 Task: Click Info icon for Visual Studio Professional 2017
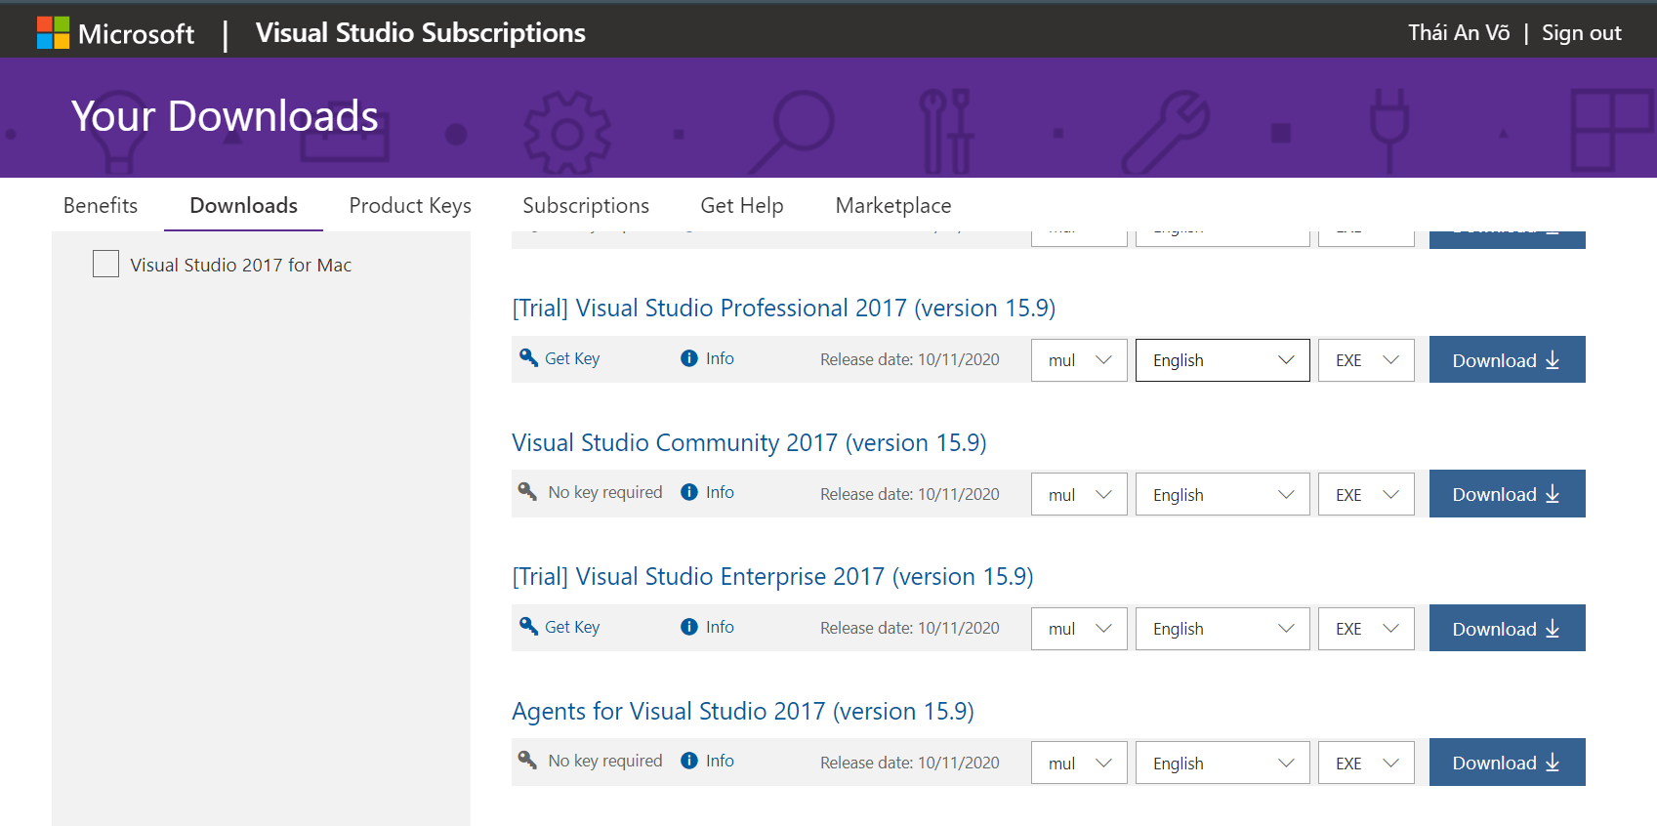click(689, 358)
